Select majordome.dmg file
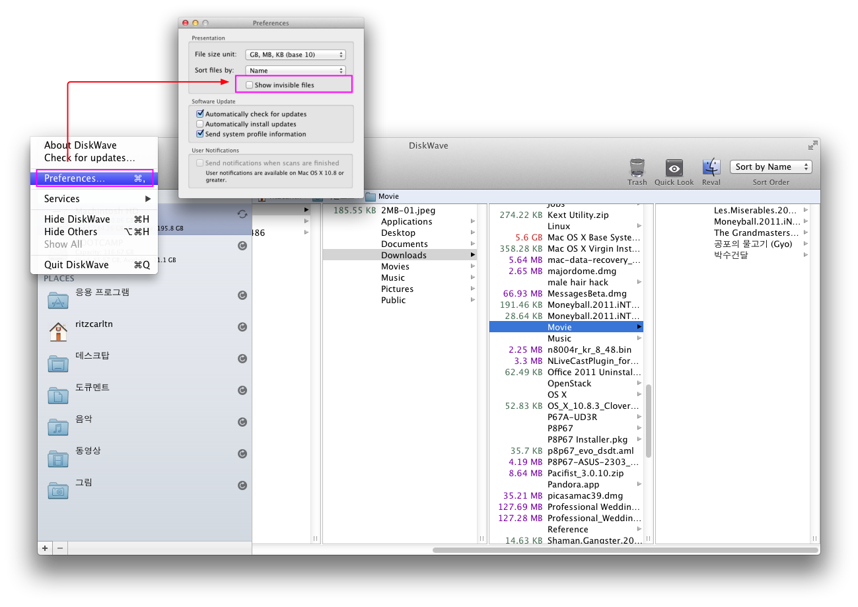This screenshot has height=607, width=858. 566,271
